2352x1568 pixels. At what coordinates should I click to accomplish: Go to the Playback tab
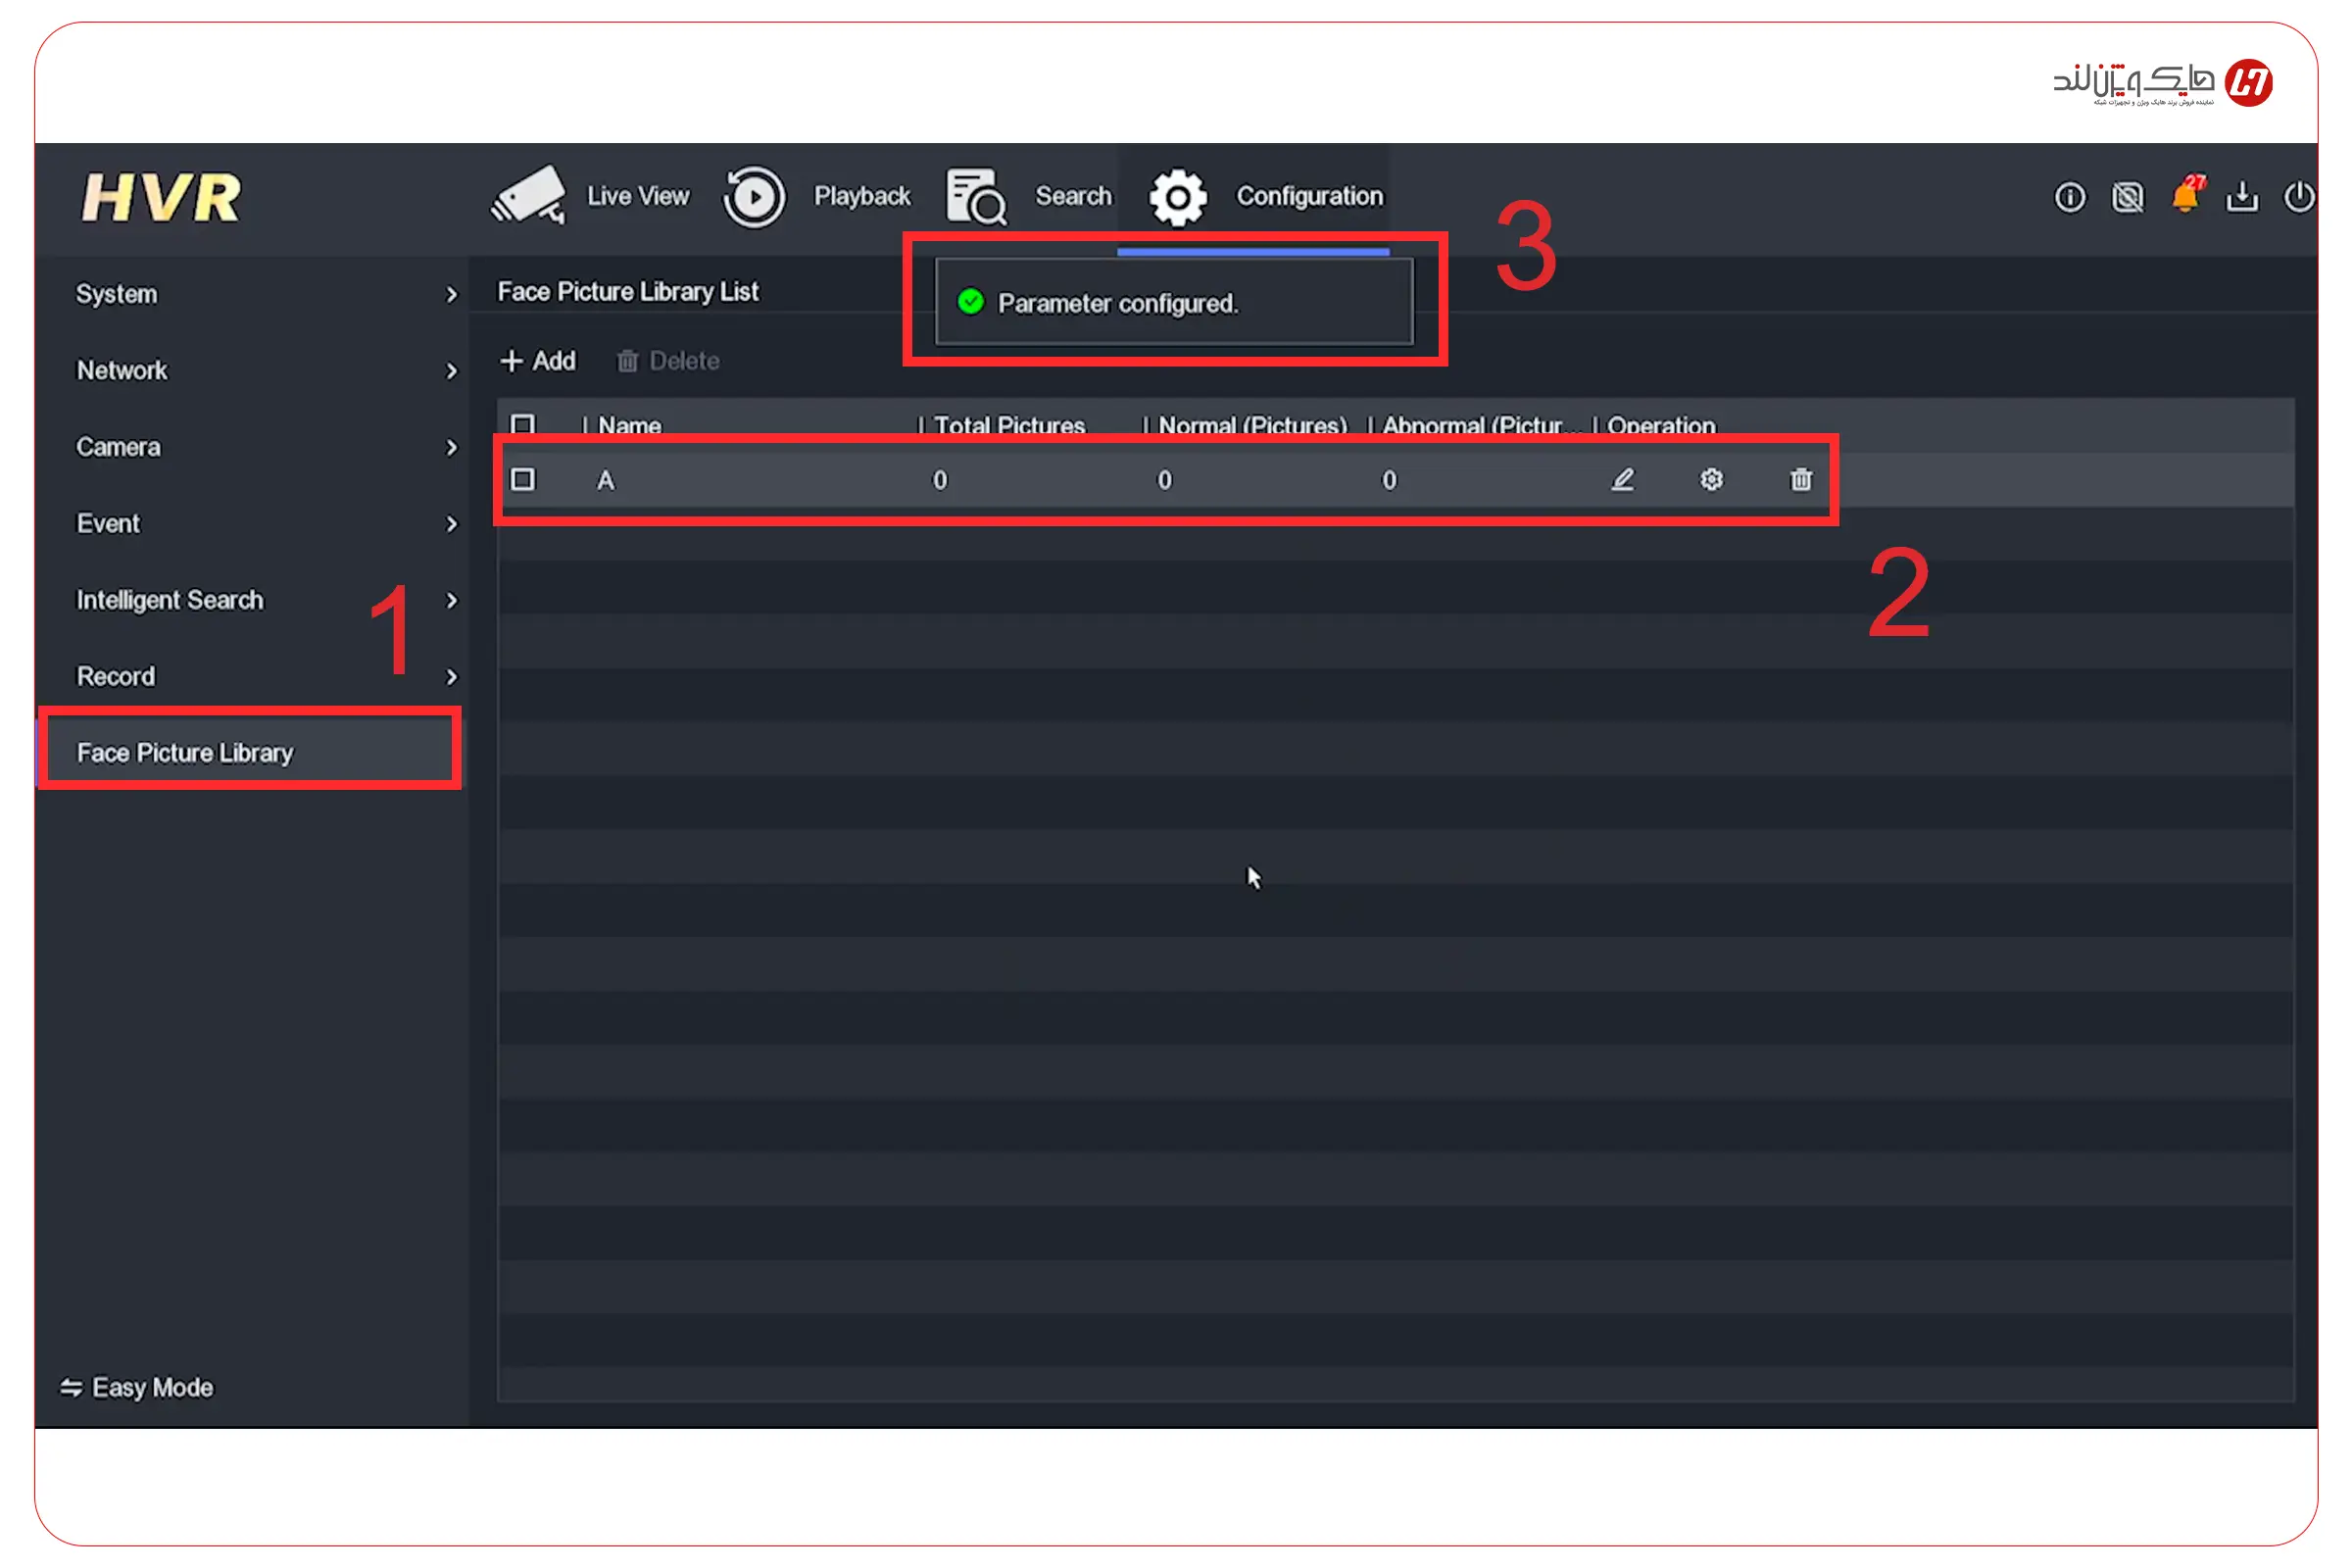[818, 196]
